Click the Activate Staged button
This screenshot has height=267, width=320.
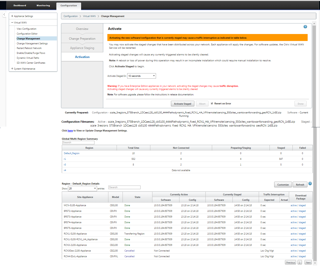click(183, 104)
